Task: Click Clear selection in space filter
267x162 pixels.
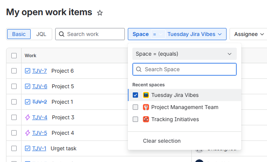Action: point(161,141)
